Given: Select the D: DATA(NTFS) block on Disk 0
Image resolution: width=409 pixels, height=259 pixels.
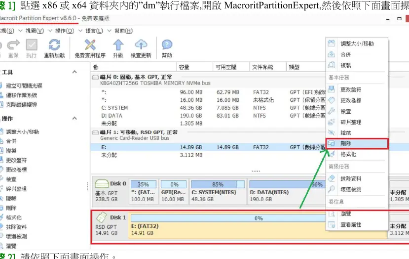Looking at the screenshot, I should coord(287,192).
